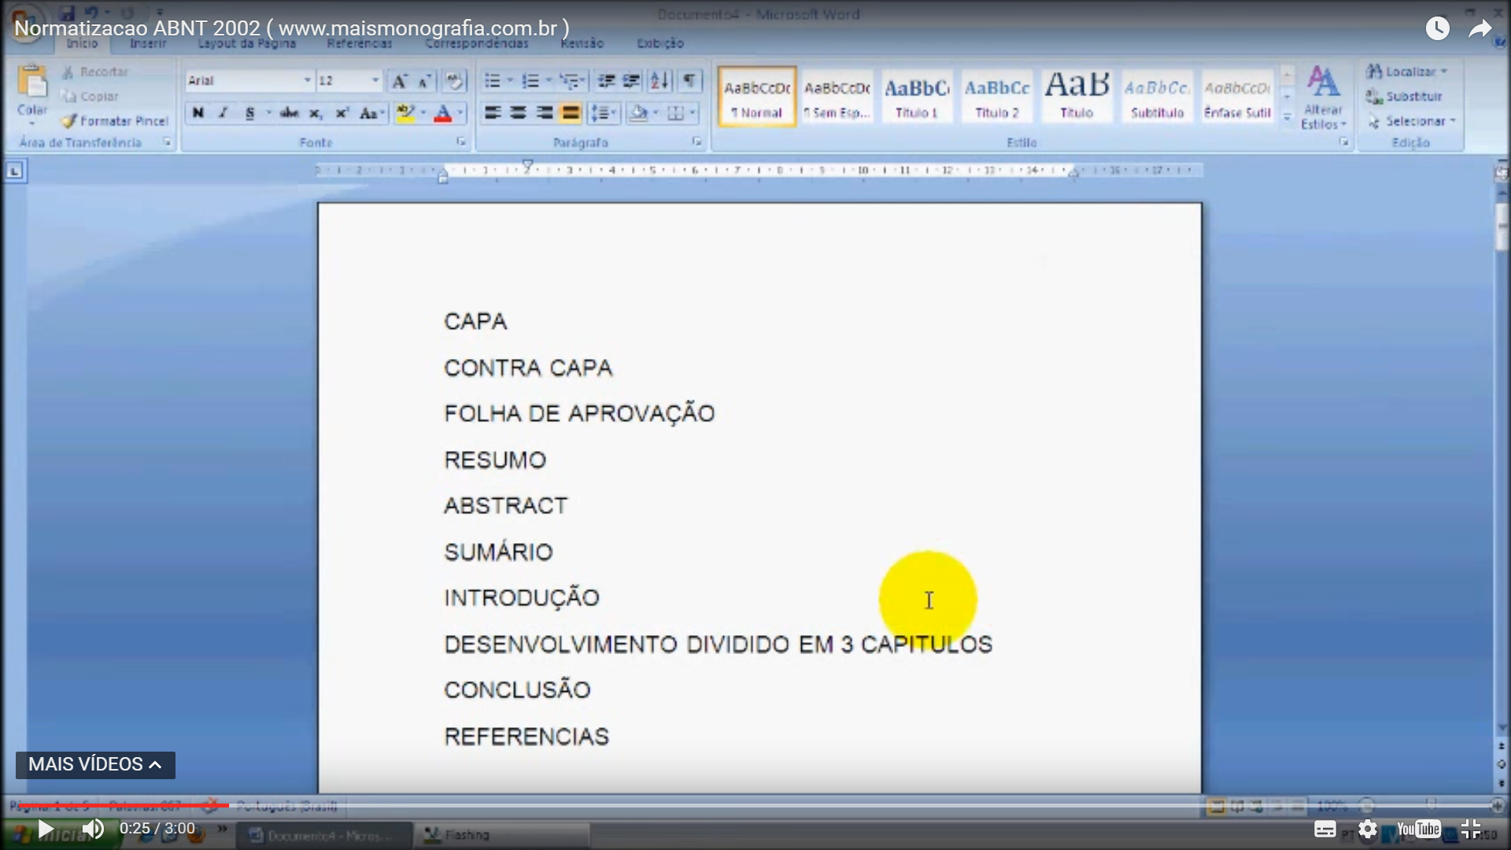Image resolution: width=1511 pixels, height=850 pixels.
Task: Open the borders dropdown
Action: (x=693, y=113)
